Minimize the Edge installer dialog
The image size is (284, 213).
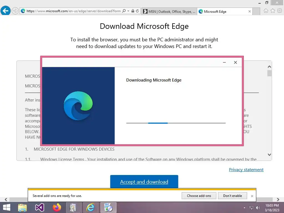[224, 62]
